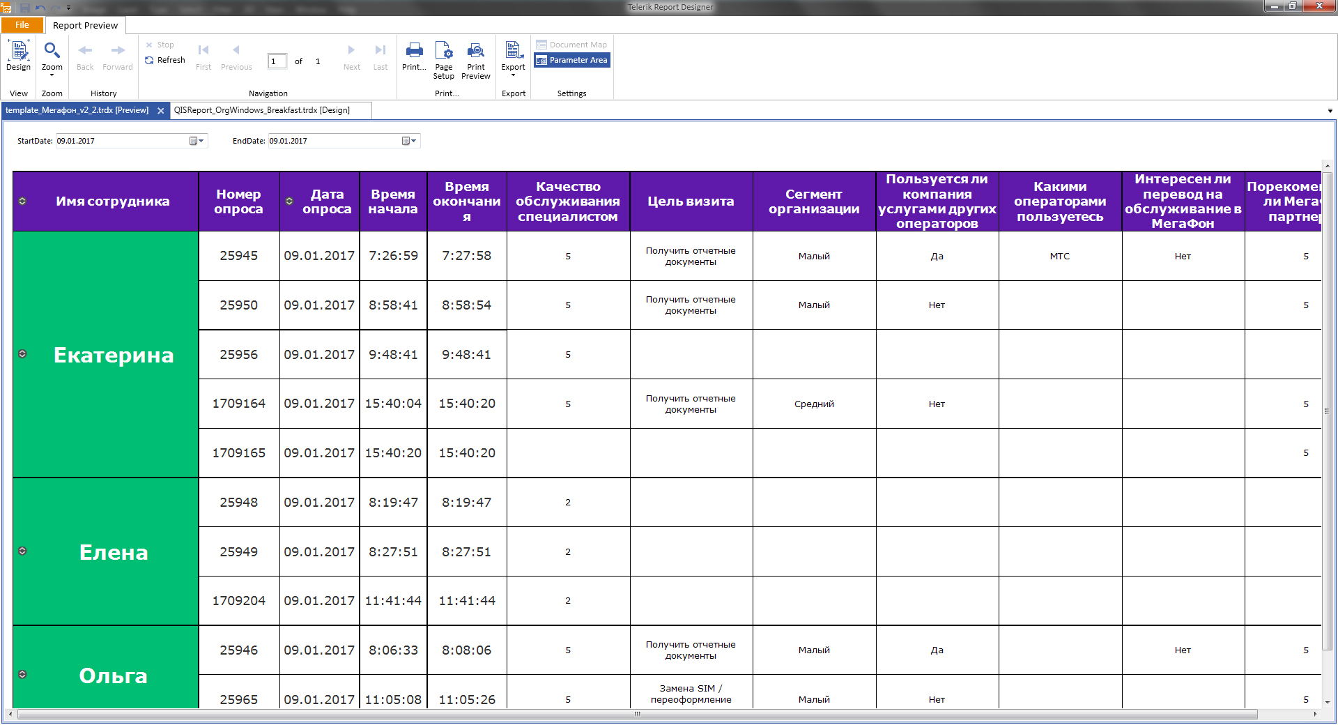Close the template_Мегафон preview tab
1338x725 pixels.
[161, 111]
